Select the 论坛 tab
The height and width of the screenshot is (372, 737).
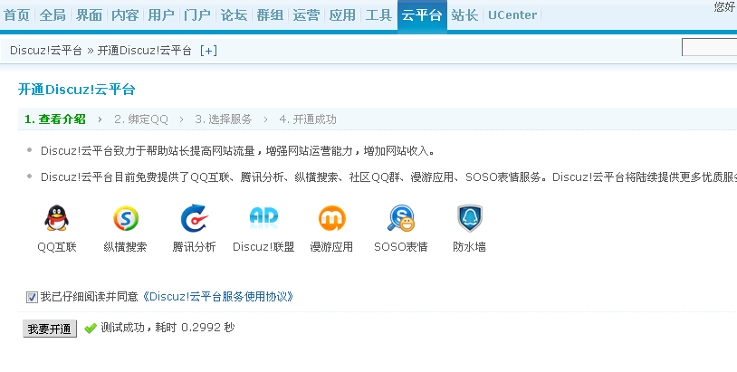coord(234,15)
